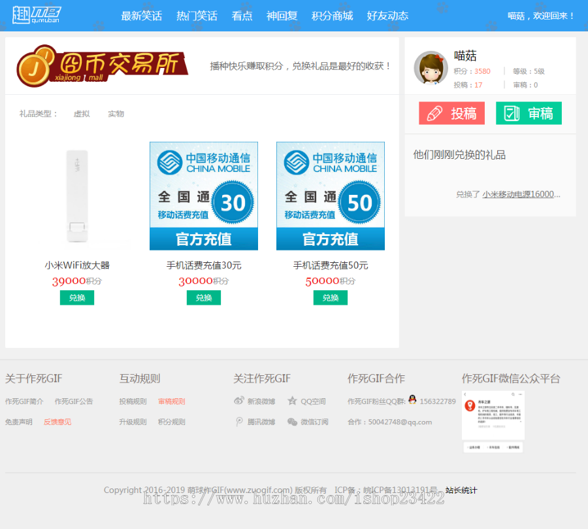Click the QQ group number 156322789
Screen dimensions: 588x529
[x=438, y=401]
